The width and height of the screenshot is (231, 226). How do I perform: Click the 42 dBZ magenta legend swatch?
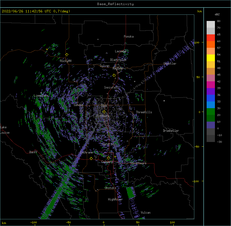[x=211, y=85]
